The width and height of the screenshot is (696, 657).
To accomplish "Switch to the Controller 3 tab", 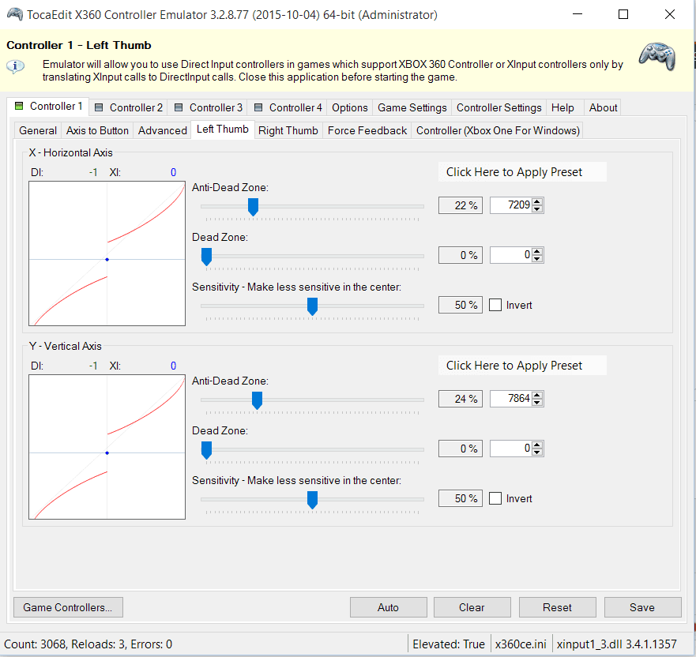I will (209, 107).
